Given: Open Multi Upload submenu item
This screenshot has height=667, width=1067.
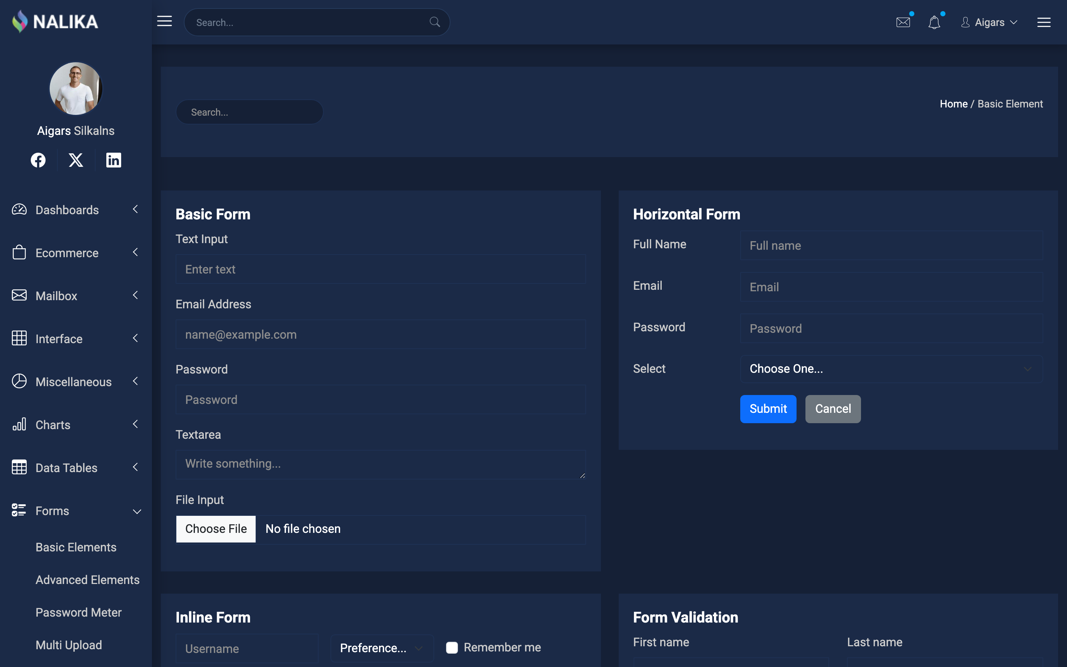Looking at the screenshot, I should [x=69, y=645].
